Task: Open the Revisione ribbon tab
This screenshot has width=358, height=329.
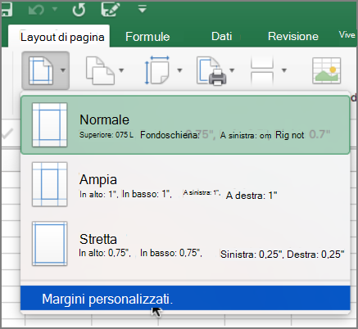Action: [x=293, y=36]
